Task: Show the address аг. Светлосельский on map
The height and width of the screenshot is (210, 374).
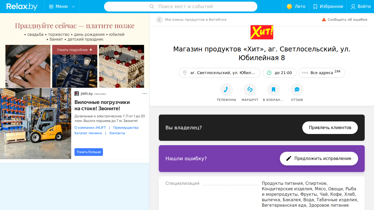Action: click(x=220, y=73)
